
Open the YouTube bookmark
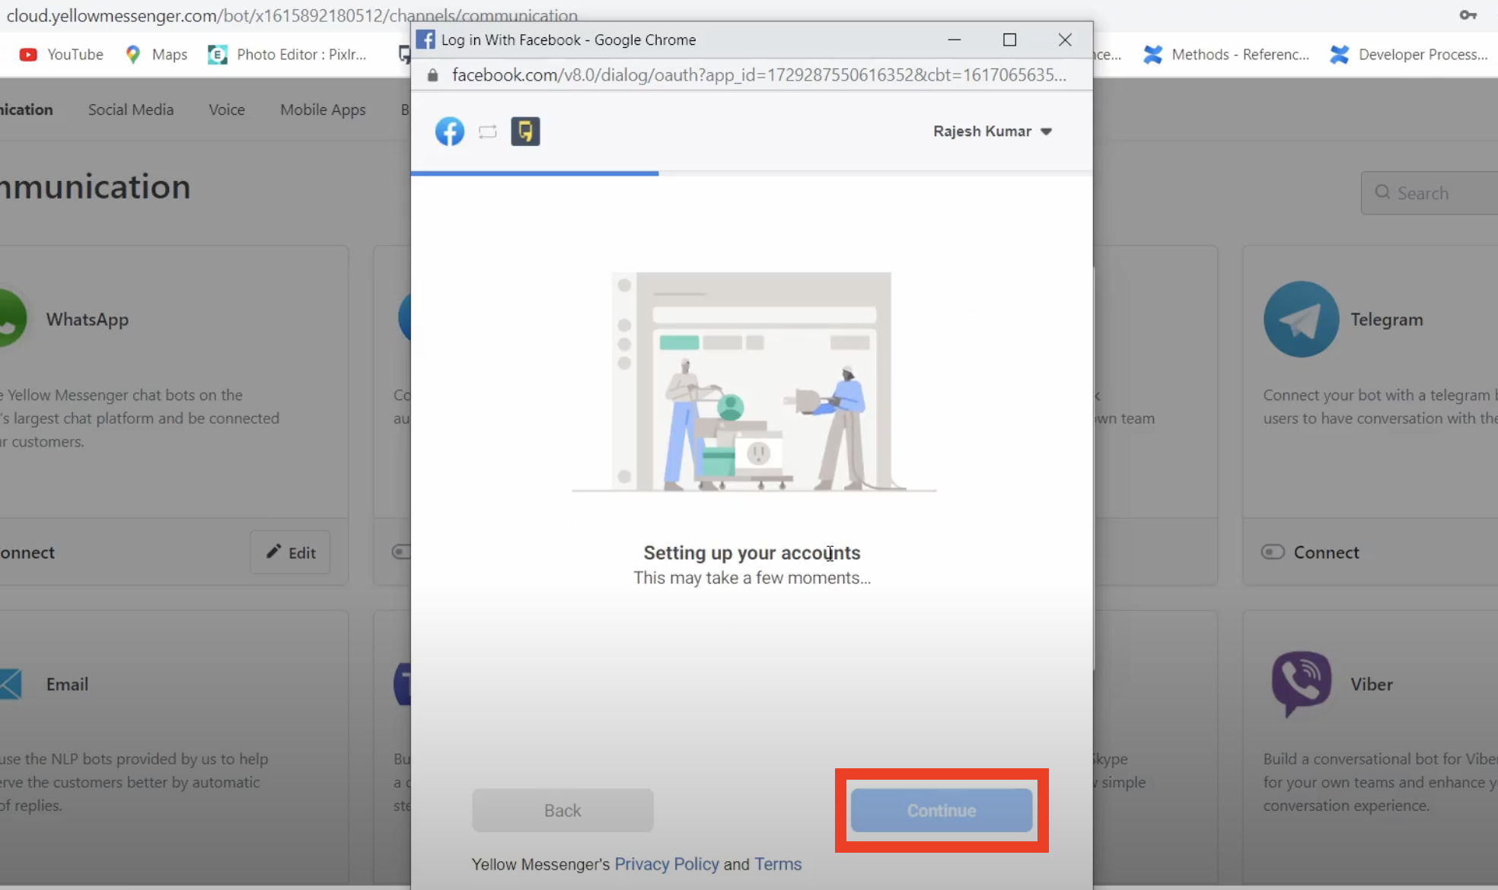click(61, 55)
